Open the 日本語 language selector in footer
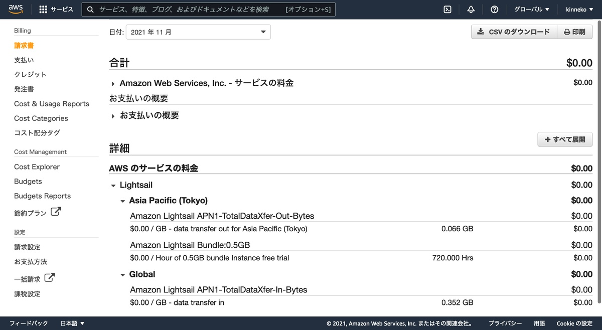 point(73,323)
